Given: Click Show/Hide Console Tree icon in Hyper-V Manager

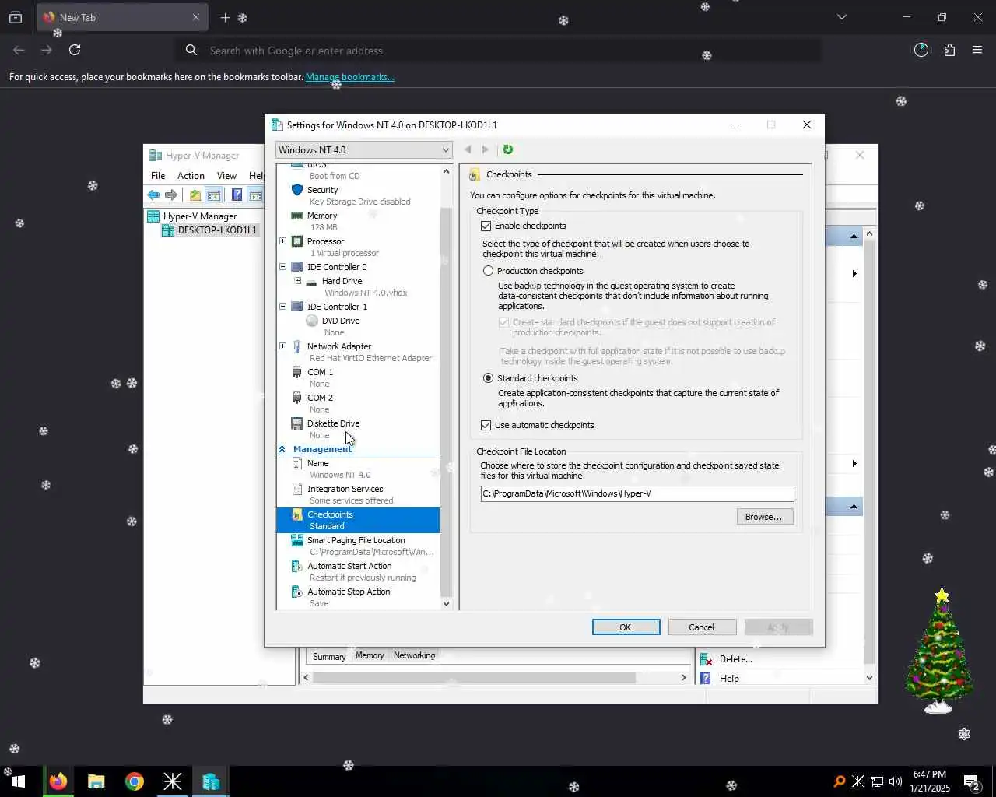Looking at the screenshot, I should coord(213,195).
